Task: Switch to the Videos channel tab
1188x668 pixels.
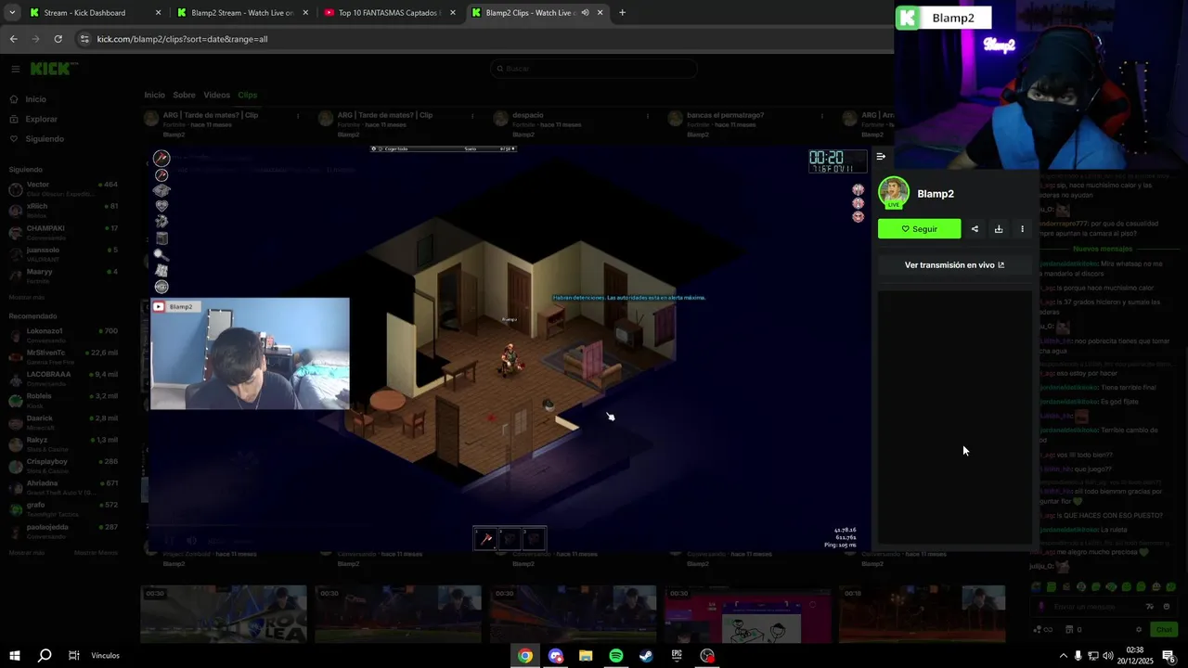Action: pos(216,95)
